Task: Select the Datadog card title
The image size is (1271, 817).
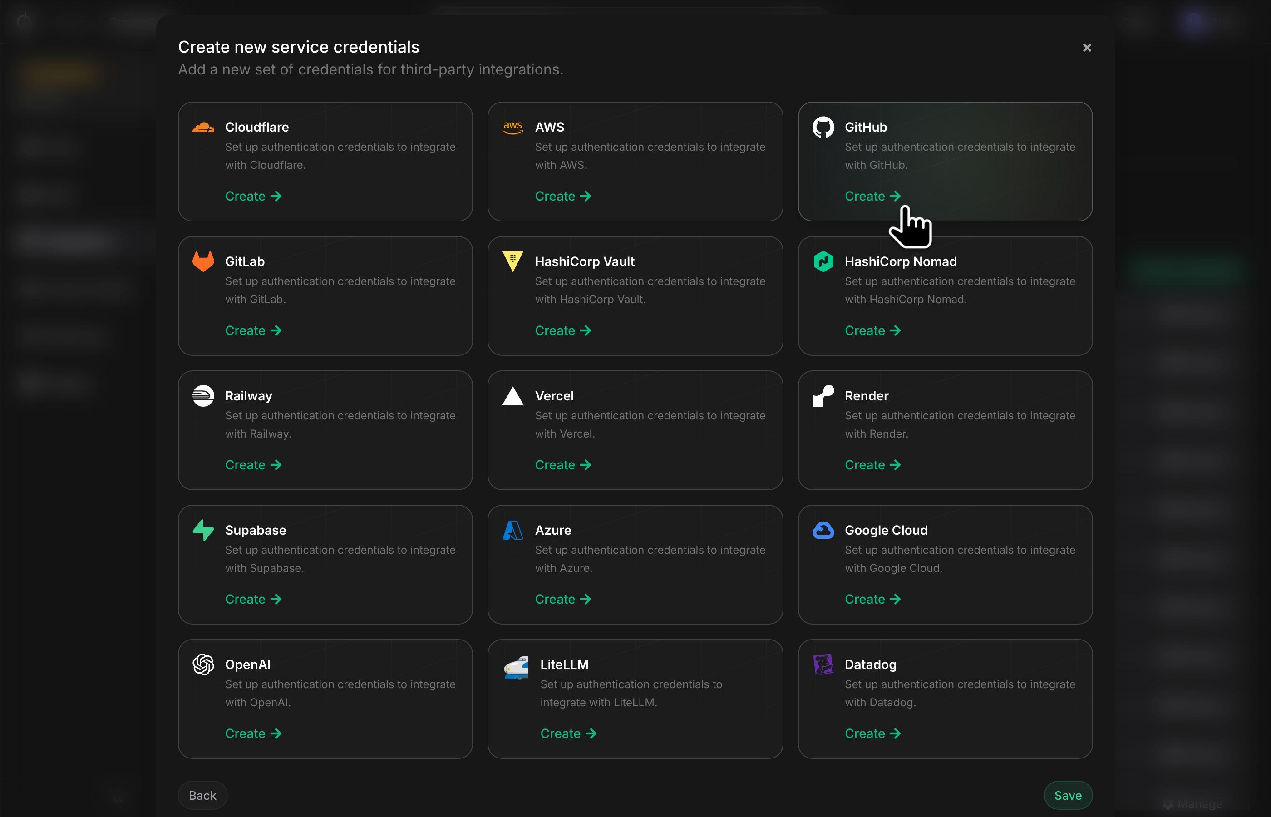Action: pos(871,664)
